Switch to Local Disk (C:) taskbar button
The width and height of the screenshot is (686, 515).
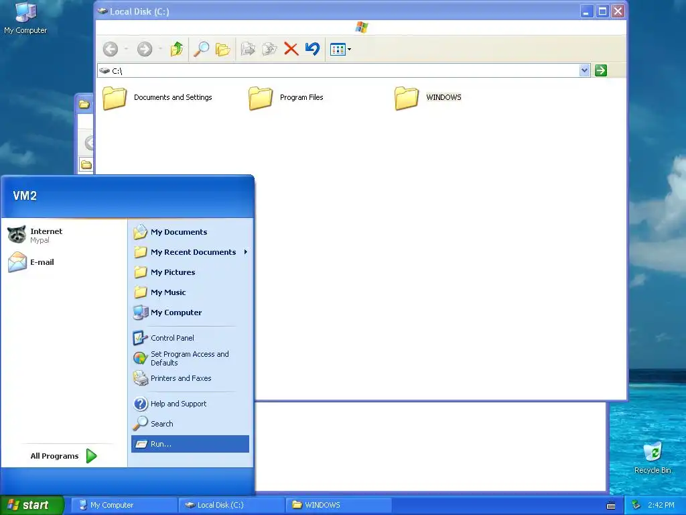pos(231,505)
